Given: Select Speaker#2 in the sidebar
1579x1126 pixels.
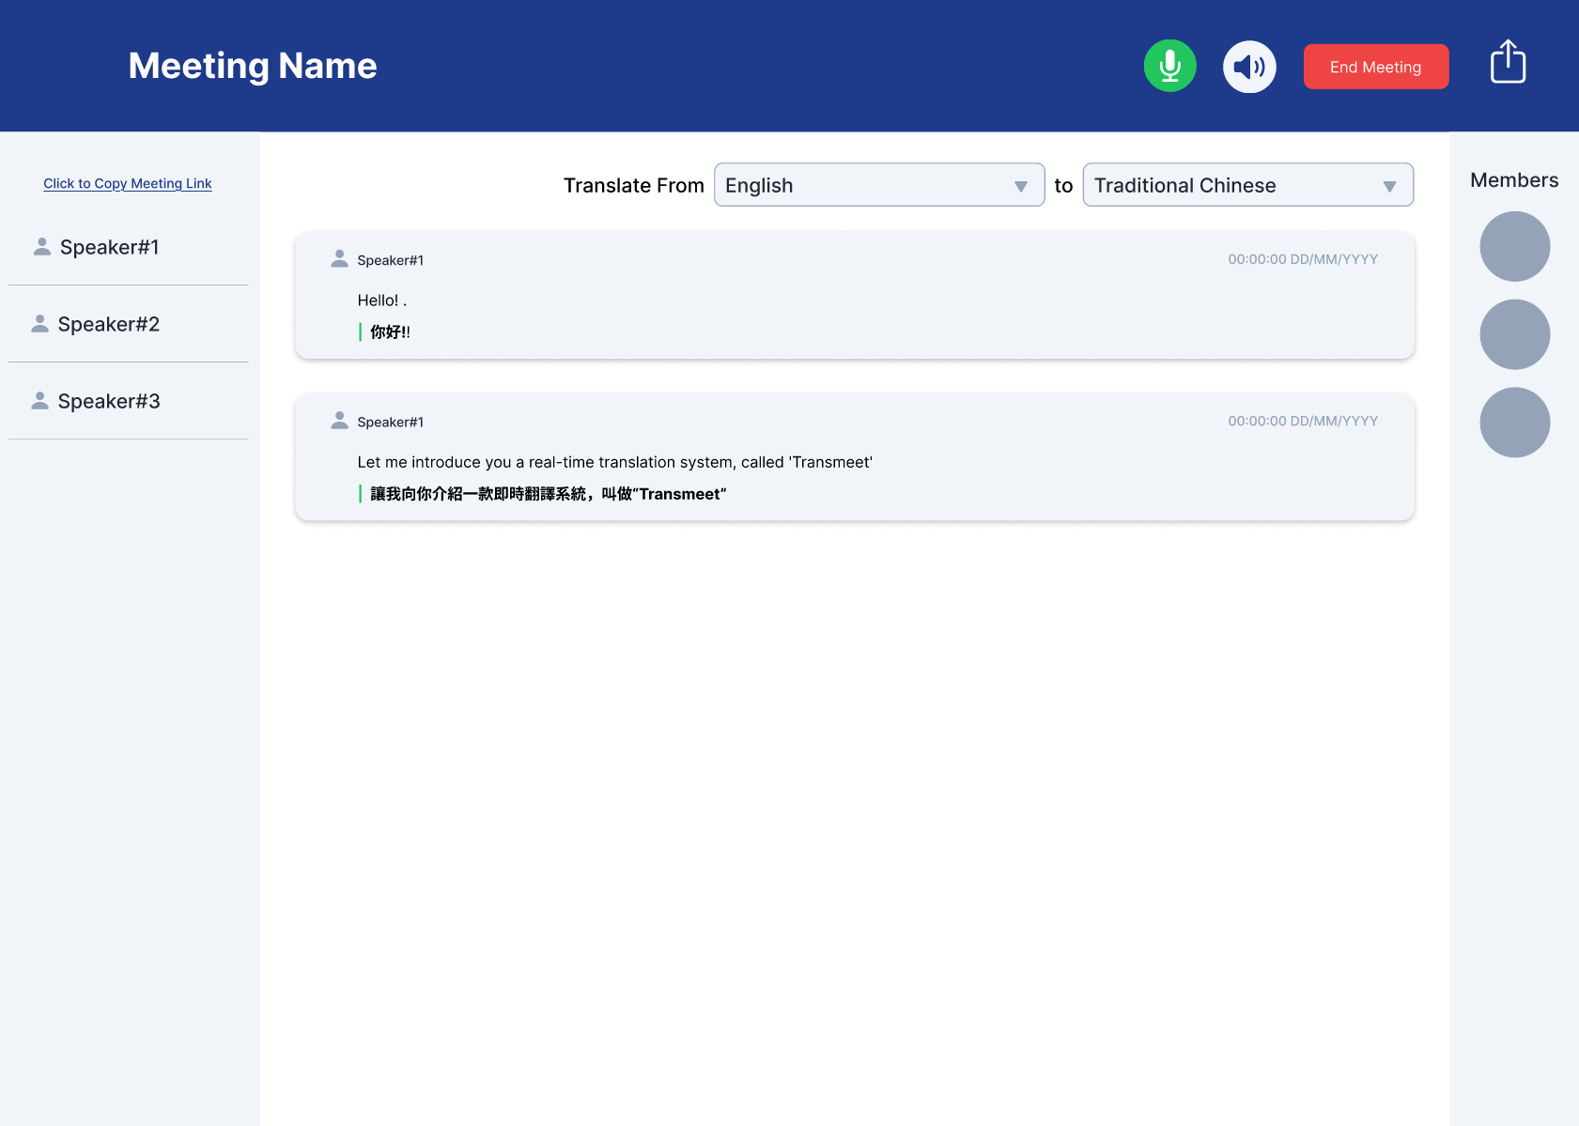Looking at the screenshot, I should (109, 324).
